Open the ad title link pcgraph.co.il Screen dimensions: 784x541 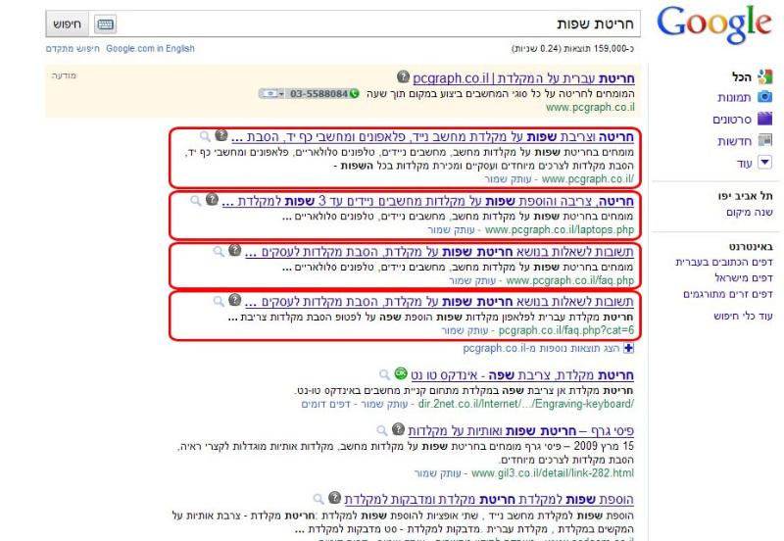click(523, 78)
